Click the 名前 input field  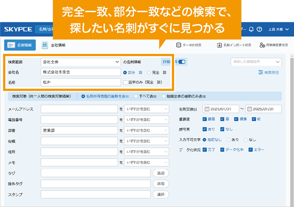point(81,82)
